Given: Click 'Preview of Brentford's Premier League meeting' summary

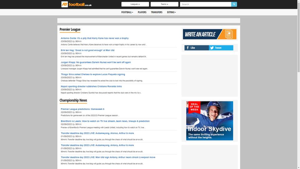Looking at the screenshot, I should [103, 127].
